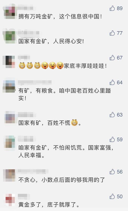Select comment text 不贪心，小数点后面的够我用的了
Viewport: 128px width, 211px height.
(62, 180)
